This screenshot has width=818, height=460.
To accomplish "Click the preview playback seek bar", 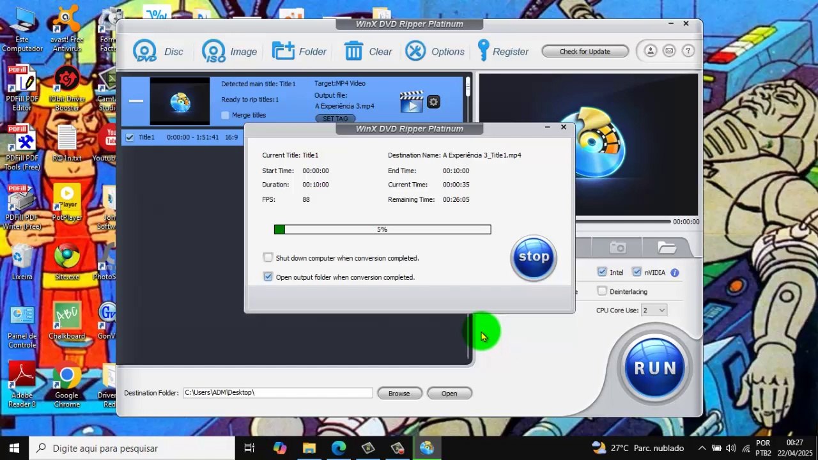I will click(623, 222).
